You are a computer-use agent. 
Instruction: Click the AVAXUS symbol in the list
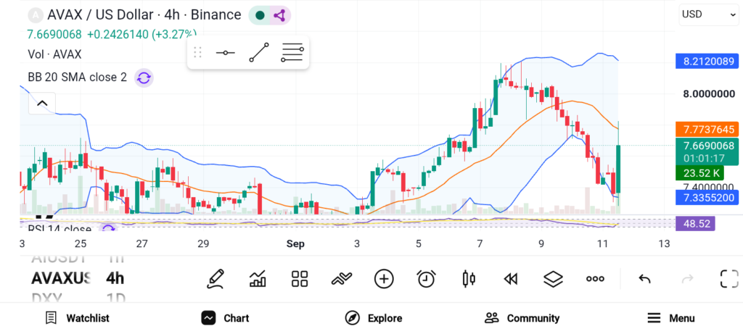click(61, 278)
